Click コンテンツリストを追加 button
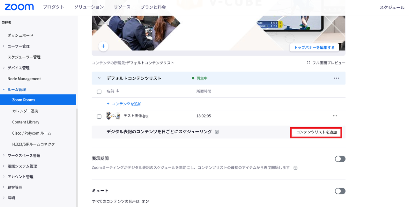Screen dimensions: 409x207 pos(316,132)
